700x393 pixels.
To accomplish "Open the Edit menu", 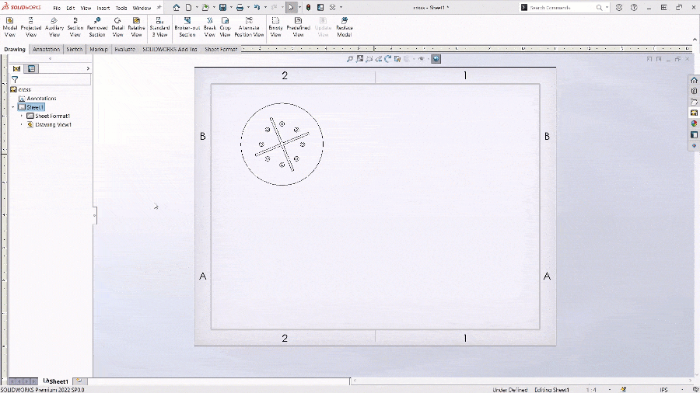I will [71, 8].
